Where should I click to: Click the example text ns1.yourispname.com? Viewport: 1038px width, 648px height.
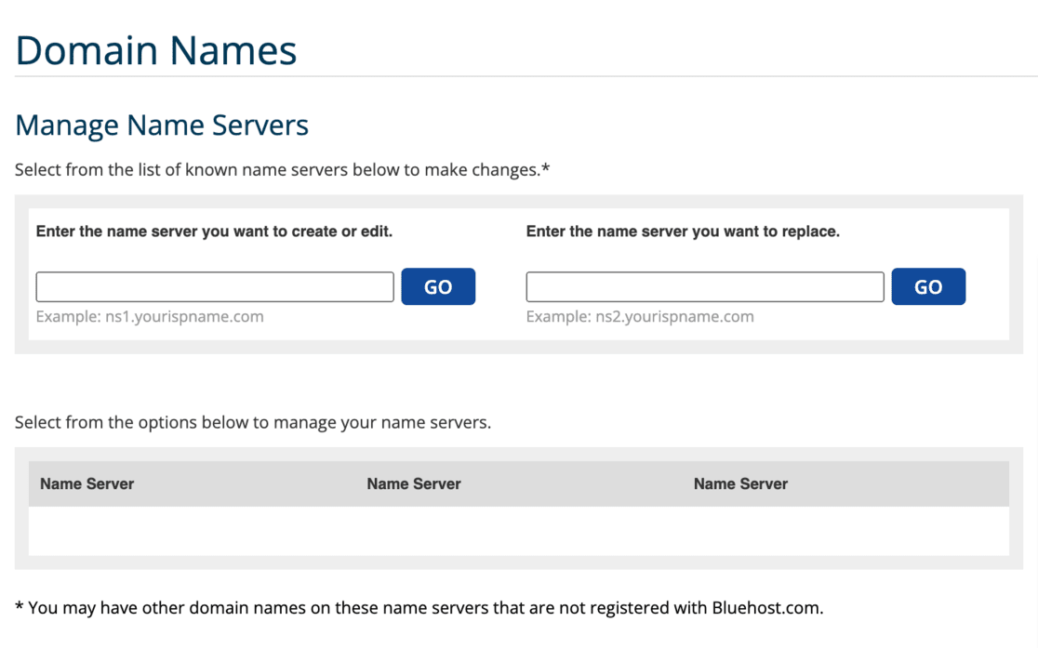click(150, 316)
